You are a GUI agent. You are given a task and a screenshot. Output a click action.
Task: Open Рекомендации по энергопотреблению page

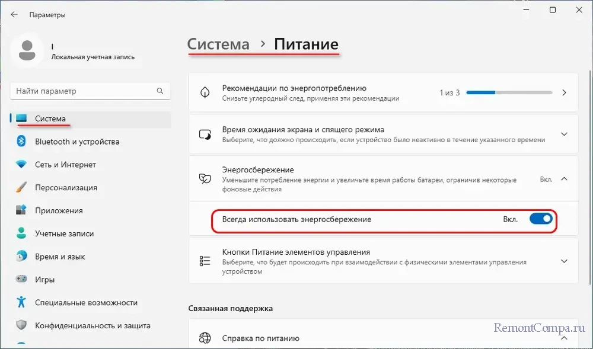coord(383,92)
